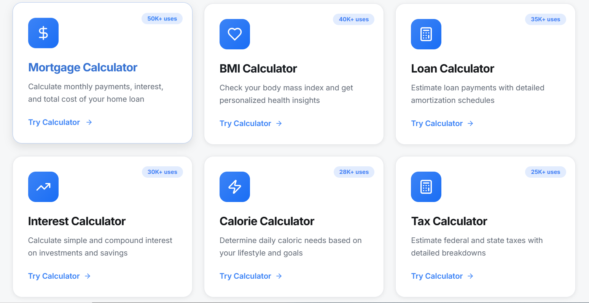Viewport: 589px width, 303px height.
Task: Click the arrow icon next to Mortgage Try Calculator
Action: tap(89, 122)
